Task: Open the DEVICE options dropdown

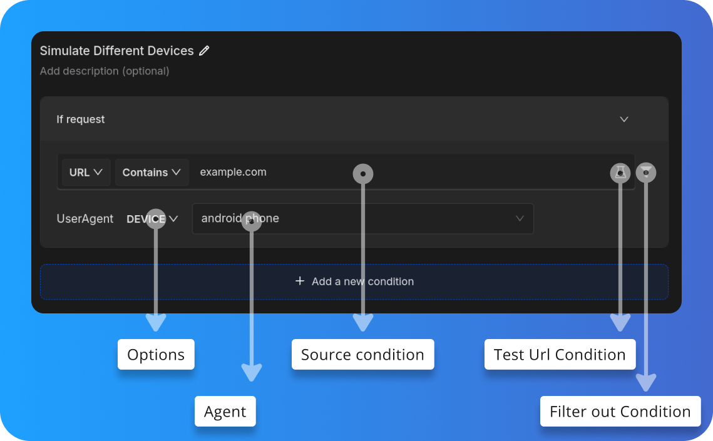Action: point(151,218)
